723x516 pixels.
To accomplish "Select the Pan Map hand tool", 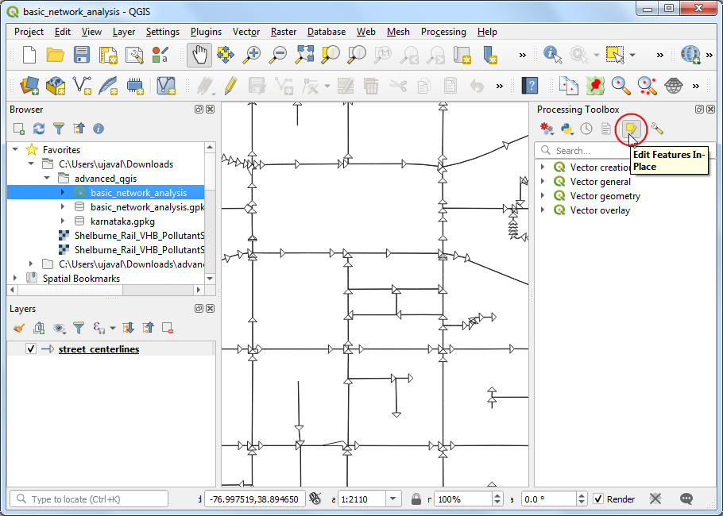I will (199, 55).
